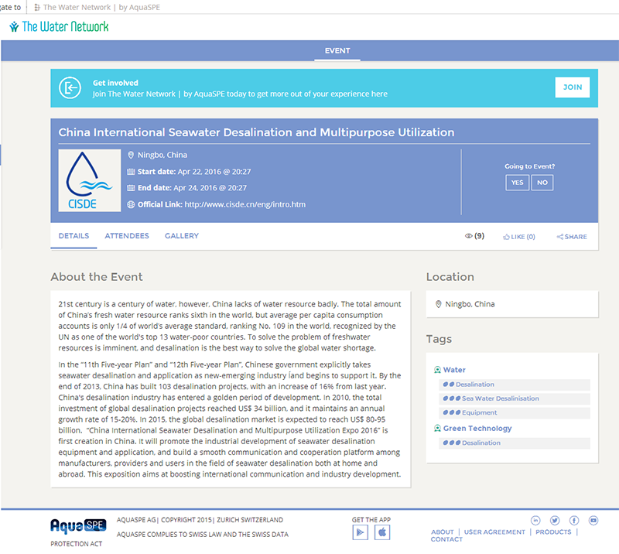
Task: Click the Ningbo, China text in Location card
Action: click(470, 304)
